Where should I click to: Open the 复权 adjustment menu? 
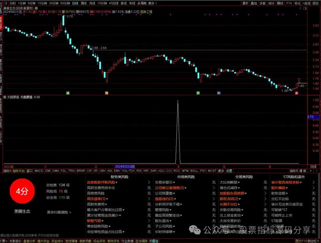pos(246,3)
